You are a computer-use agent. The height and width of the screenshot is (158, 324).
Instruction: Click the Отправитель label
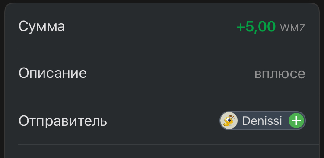coord(63,121)
